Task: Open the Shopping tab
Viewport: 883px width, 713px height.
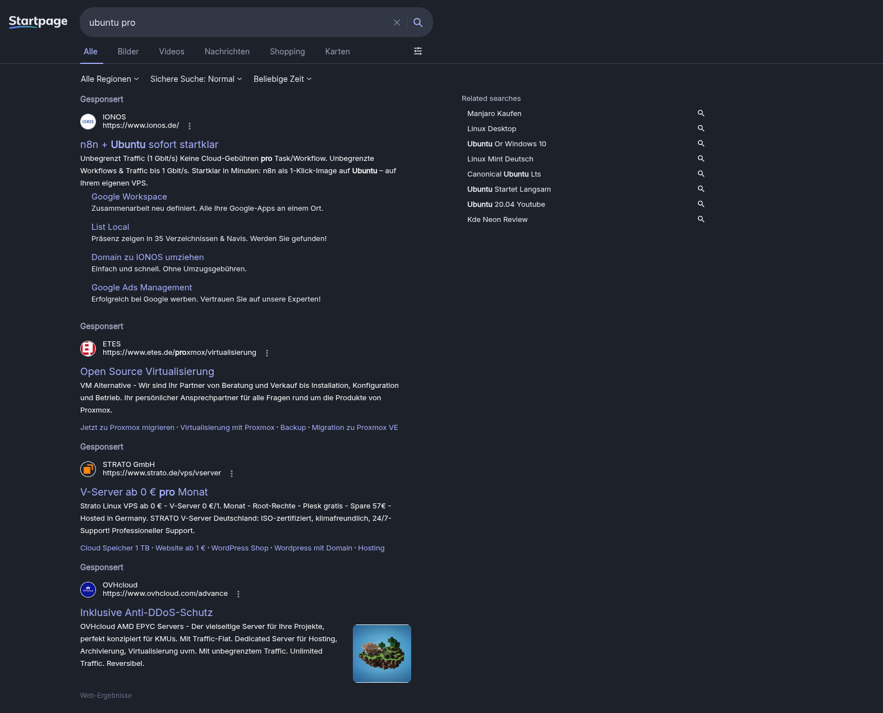Action: pos(287,52)
